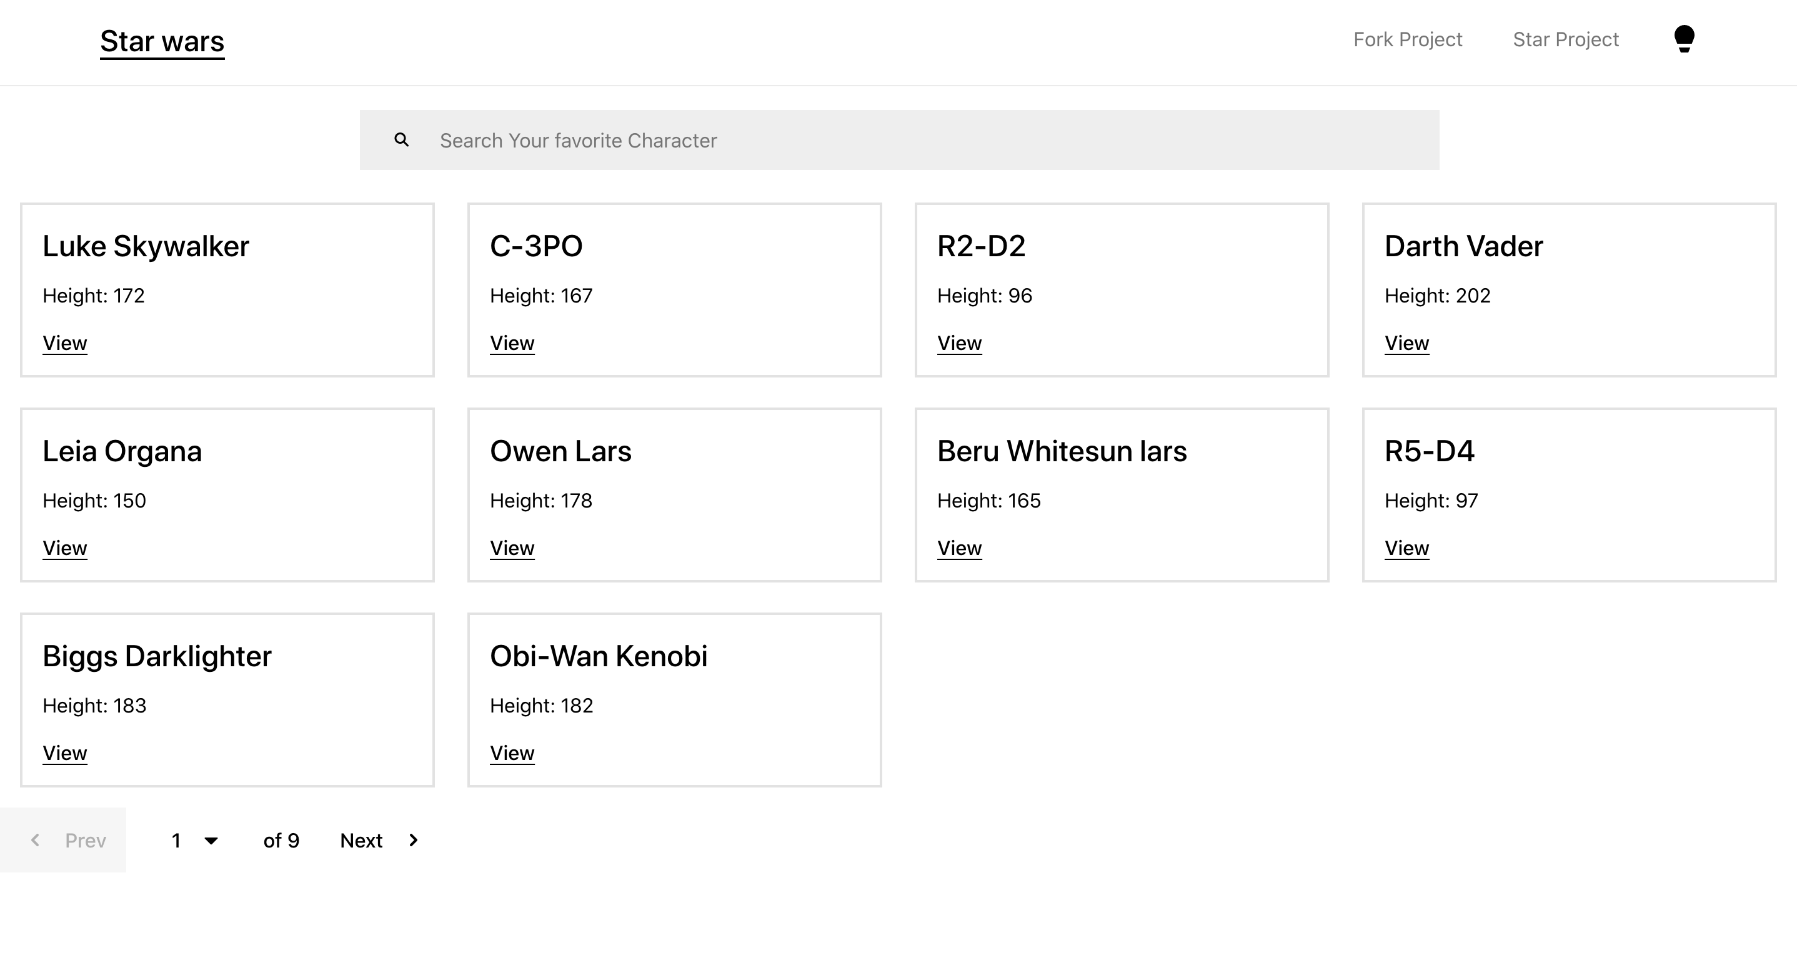Open the Star Project menu link

(x=1565, y=40)
